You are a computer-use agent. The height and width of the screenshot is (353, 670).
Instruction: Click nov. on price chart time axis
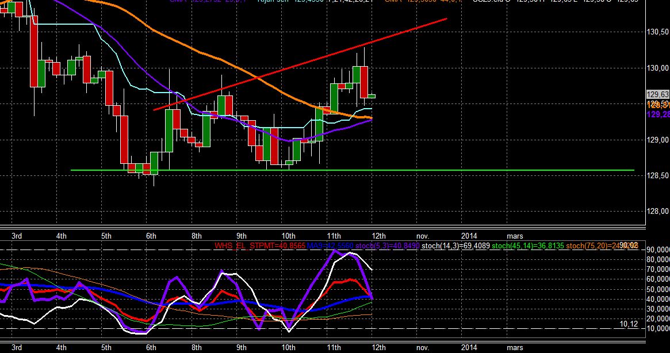point(423,236)
